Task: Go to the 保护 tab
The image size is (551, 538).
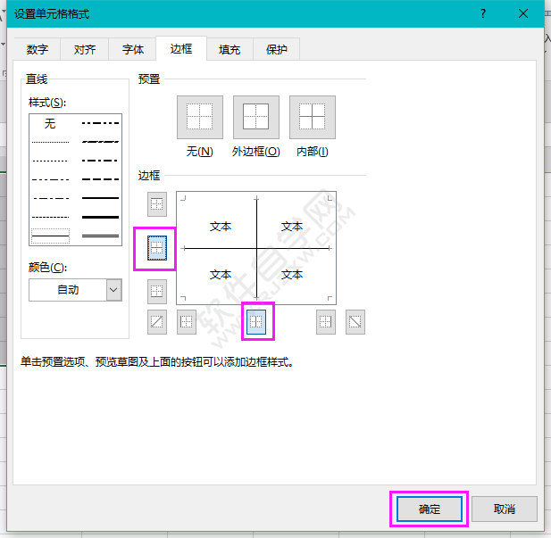Action: 277,49
